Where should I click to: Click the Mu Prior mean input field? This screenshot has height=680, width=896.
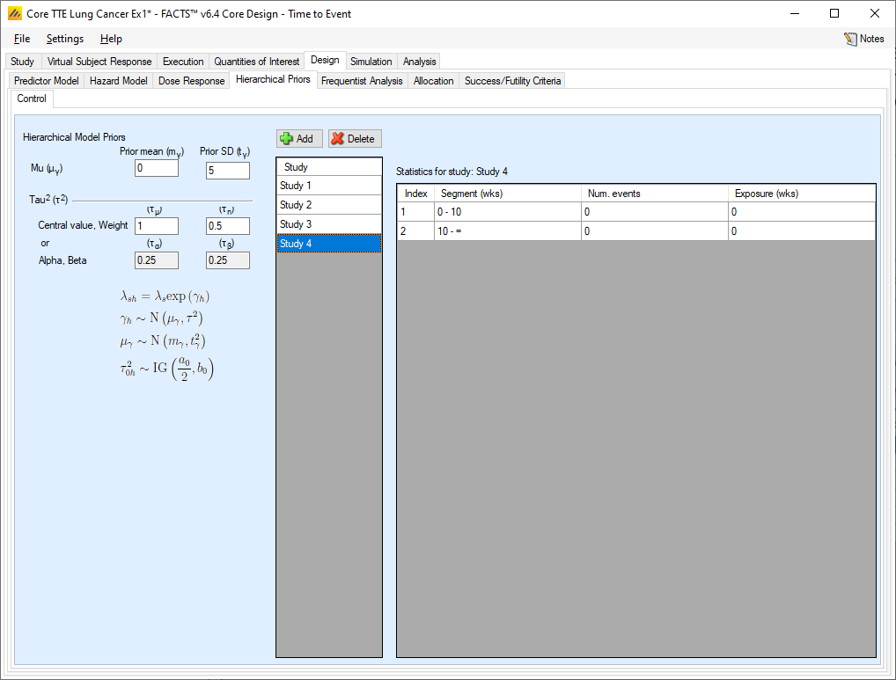157,169
